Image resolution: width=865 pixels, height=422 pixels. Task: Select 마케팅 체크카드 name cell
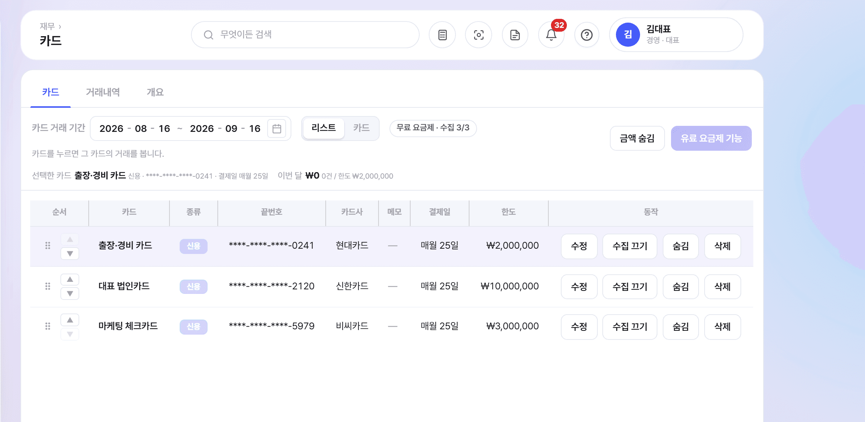[x=128, y=326]
